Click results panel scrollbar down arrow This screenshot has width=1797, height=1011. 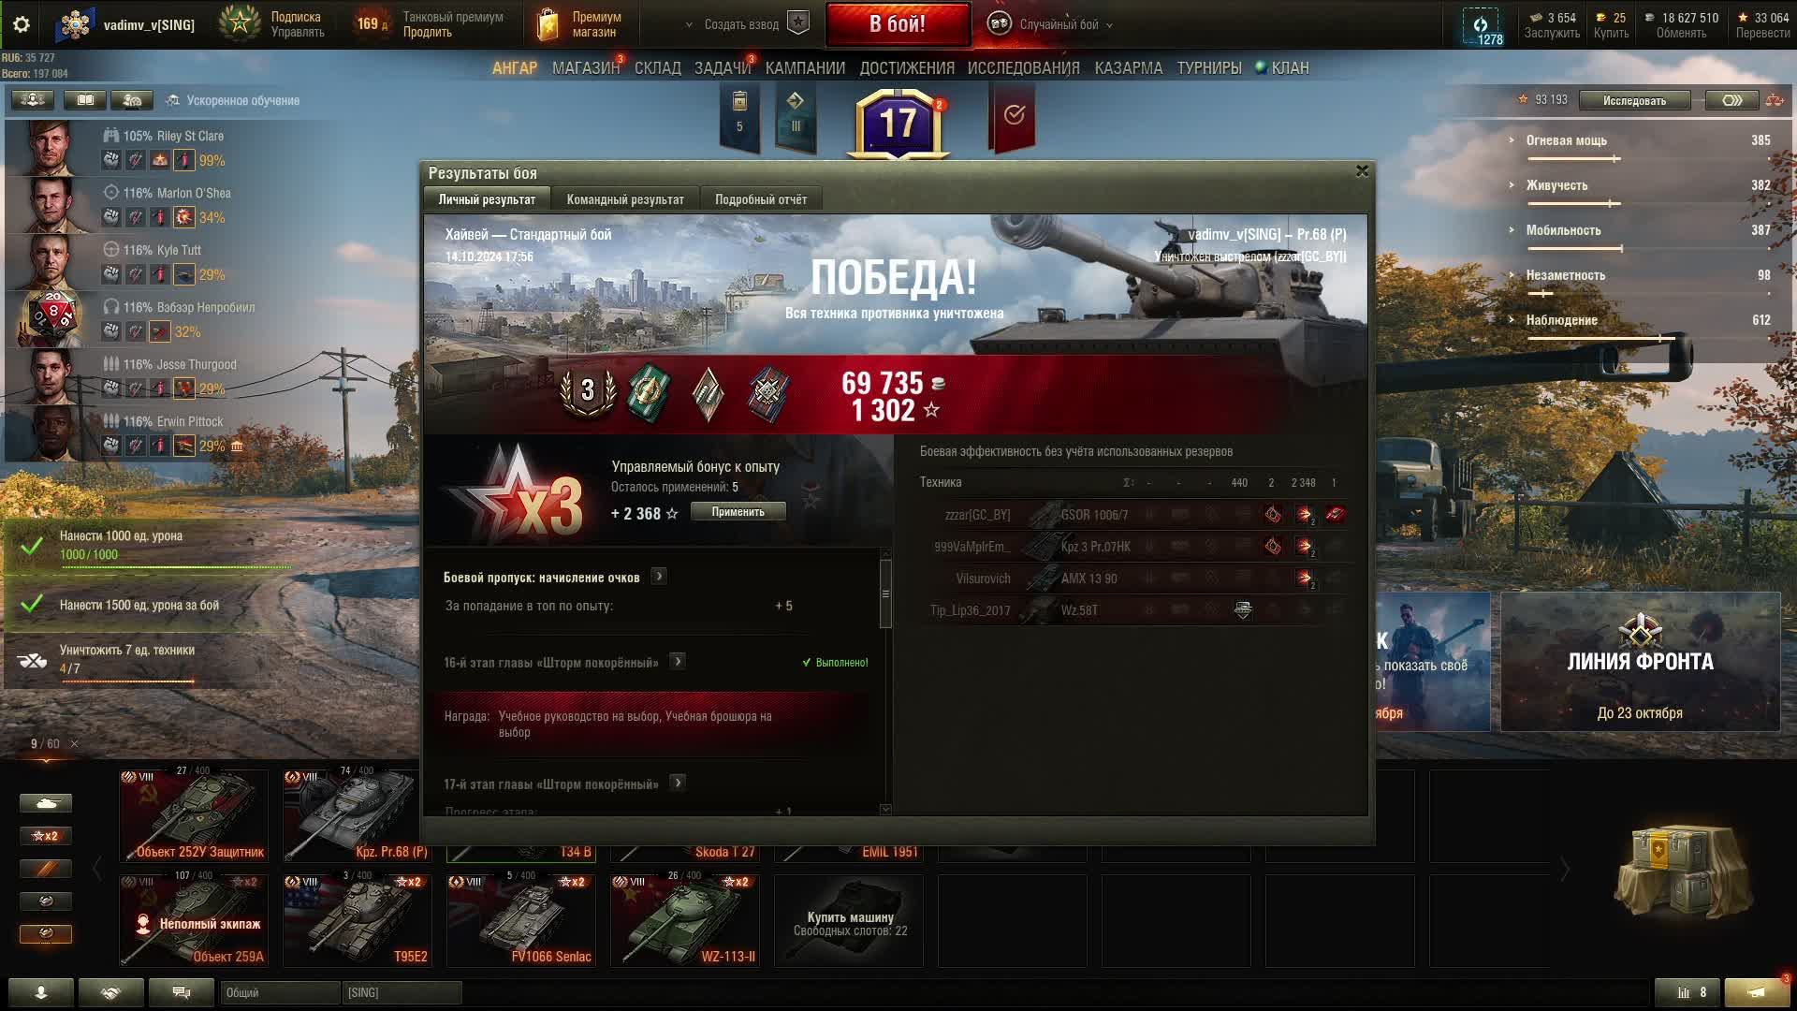[x=885, y=809]
